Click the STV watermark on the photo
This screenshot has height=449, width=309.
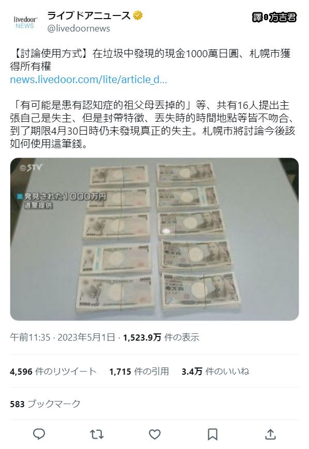coord(31,168)
